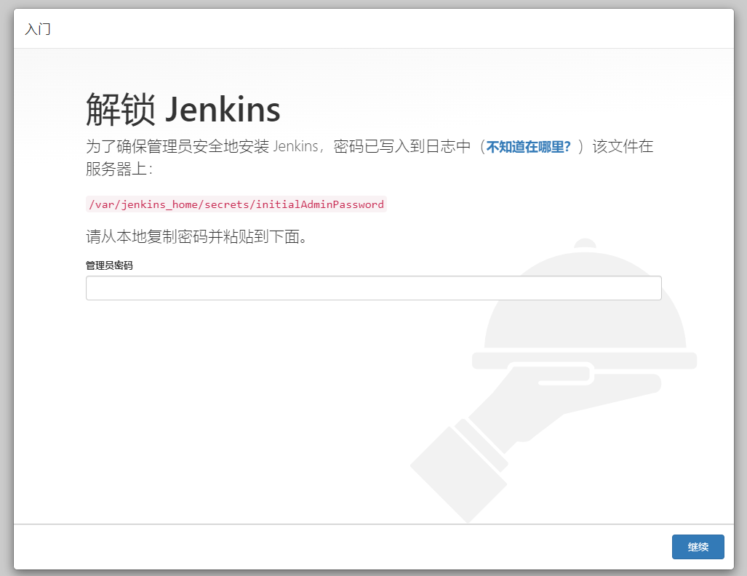This screenshot has height=576, width=747.
Task: Click the 请从本地复制密码并粘贴到下面 instruction text
Action: pyautogui.click(x=196, y=237)
